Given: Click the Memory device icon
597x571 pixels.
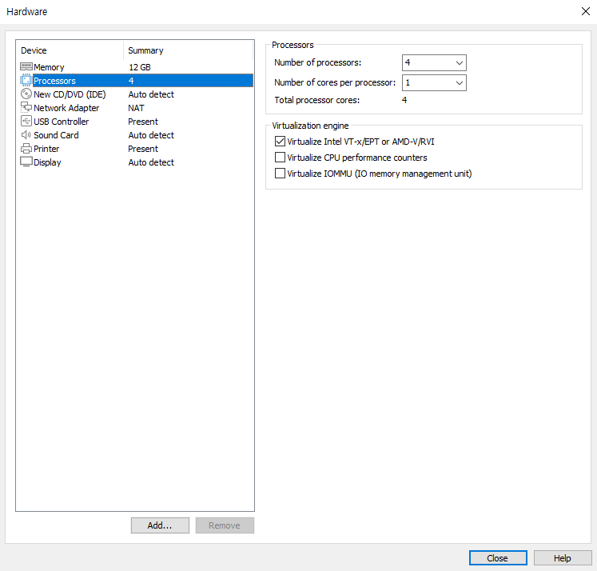Looking at the screenshot, I should 26,66.
